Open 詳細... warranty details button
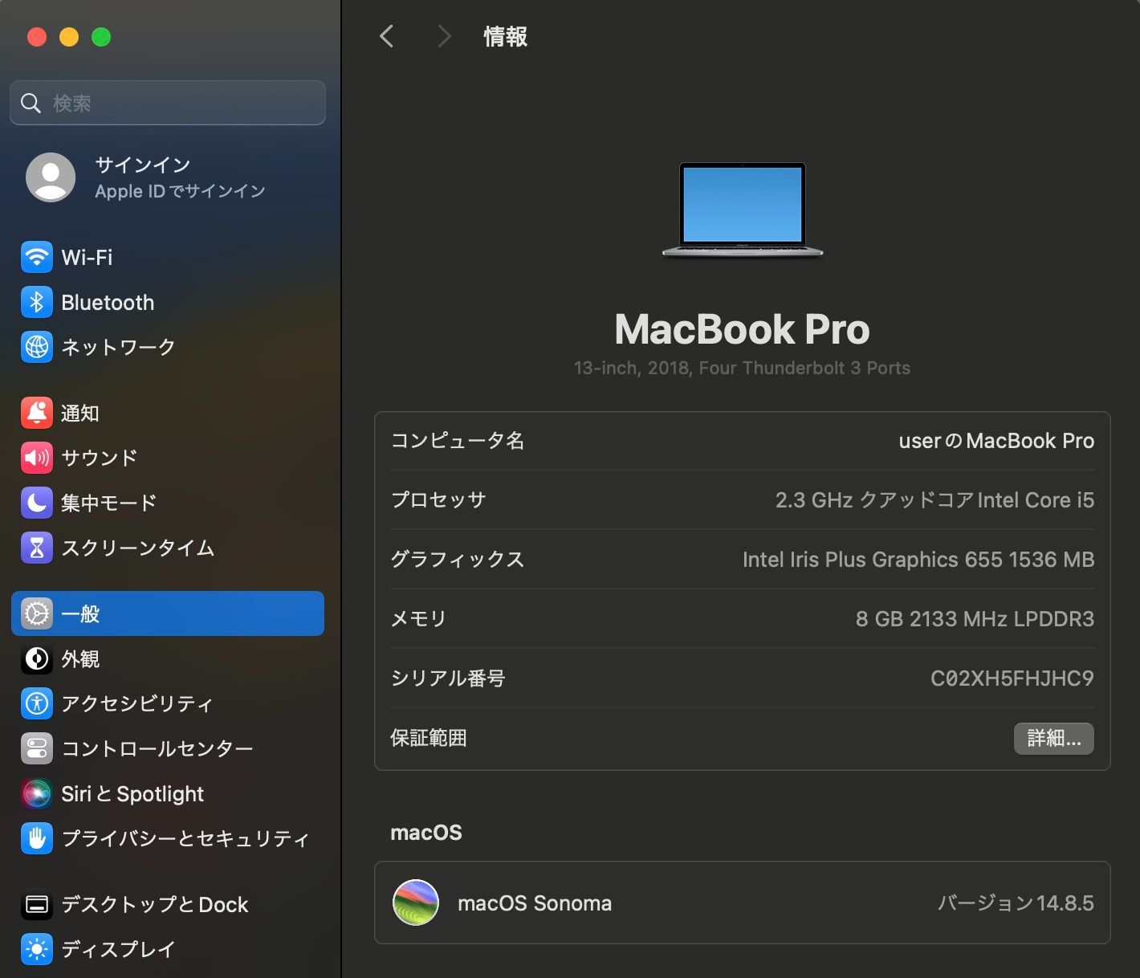This screenshot has height=978, width=1140. tap(1054, 738)
